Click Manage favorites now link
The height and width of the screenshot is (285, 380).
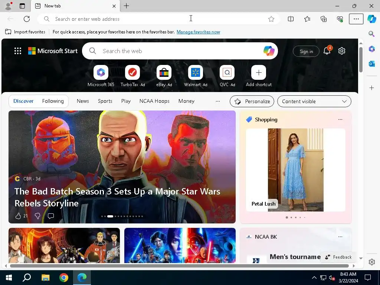198,32
